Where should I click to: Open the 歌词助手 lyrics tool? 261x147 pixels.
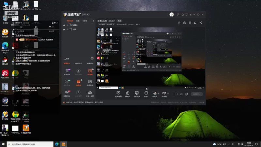click(90, 83)
